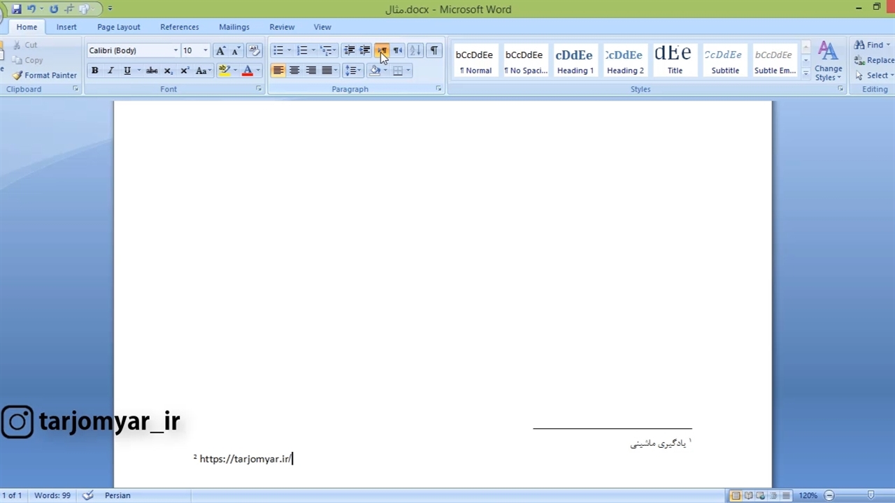Click the proofing check icon in status bar

point(87,495)
